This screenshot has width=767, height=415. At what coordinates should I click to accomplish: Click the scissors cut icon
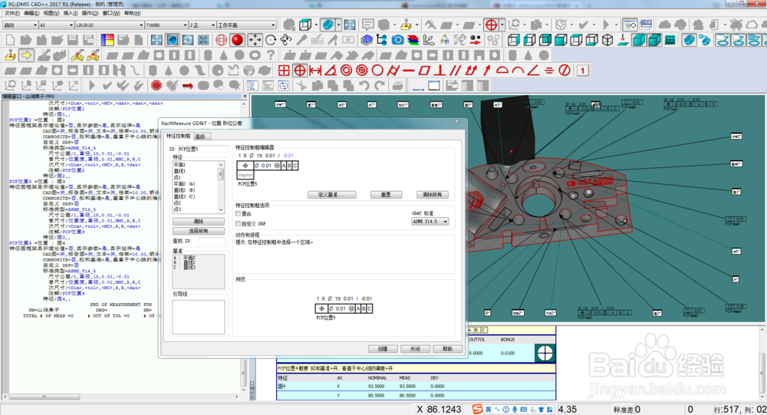[301, 86]
